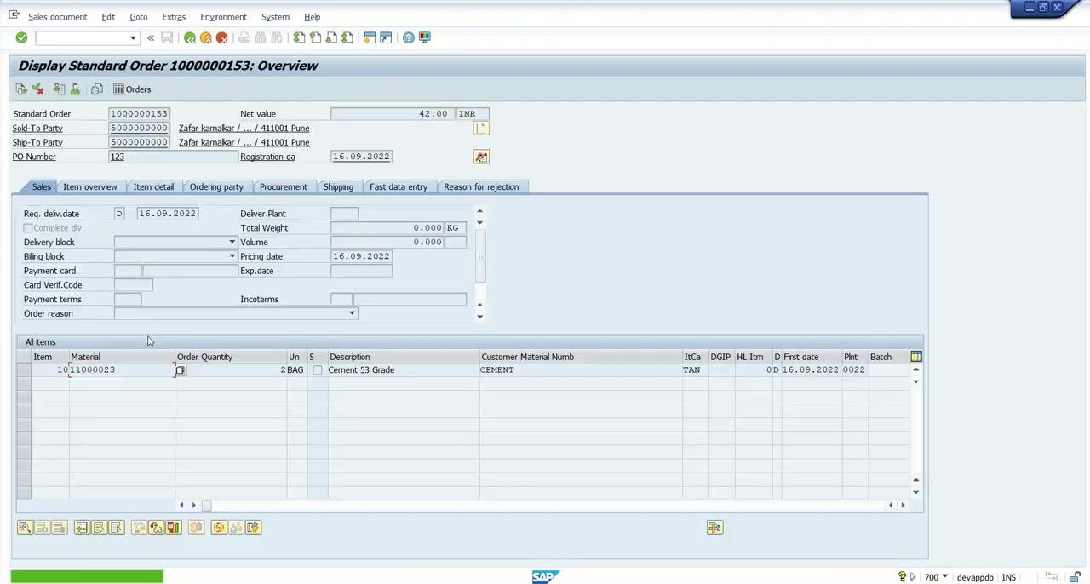This screenshot has width=1090, height=584.
Task: Expand the Billing block dropdown
Action: (232, 256)
